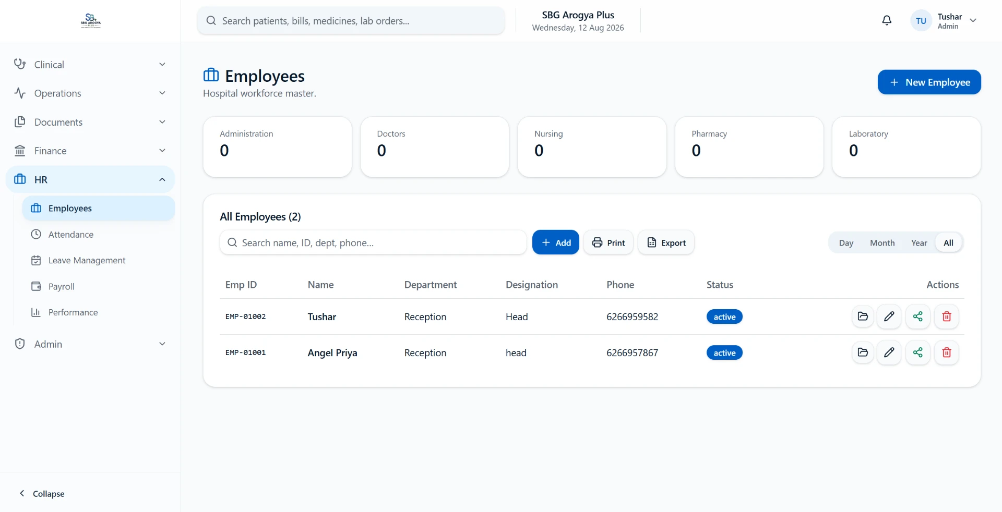Click the Attendance clock icon

36,234
